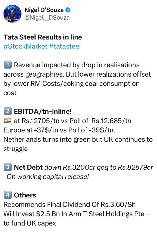Click the number 4 keycap emoji
This screenshot has height=234, width=157.
point(8,195)
